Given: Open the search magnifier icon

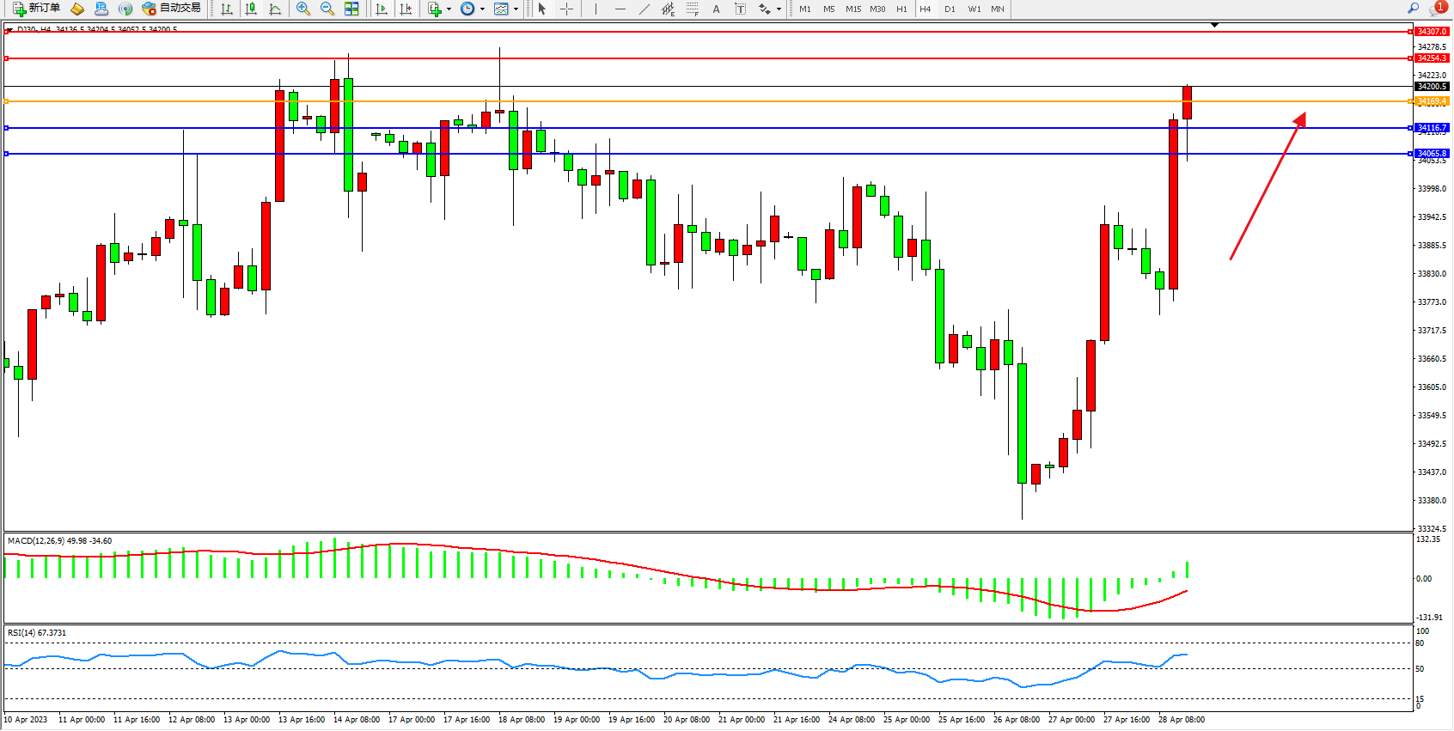Looking at the screenshot, I should 1413,9.
